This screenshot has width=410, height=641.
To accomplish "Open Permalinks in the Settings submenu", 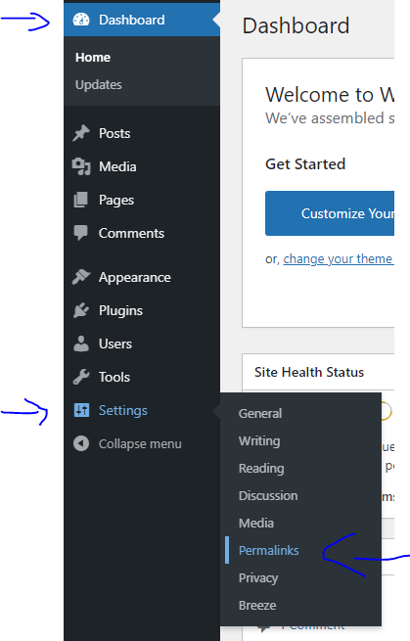I will click(268, 550).
